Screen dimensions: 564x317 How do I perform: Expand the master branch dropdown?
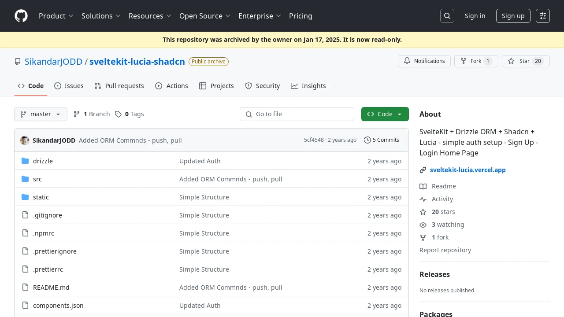tap(41, 114)
